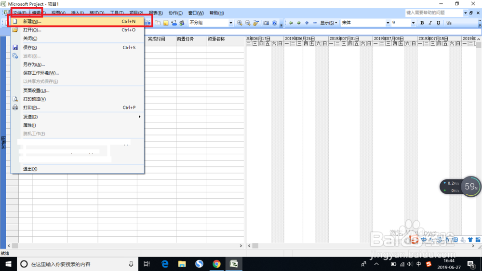
Task: Click the Go To Selected Task icon
Action: click(256, 23)
